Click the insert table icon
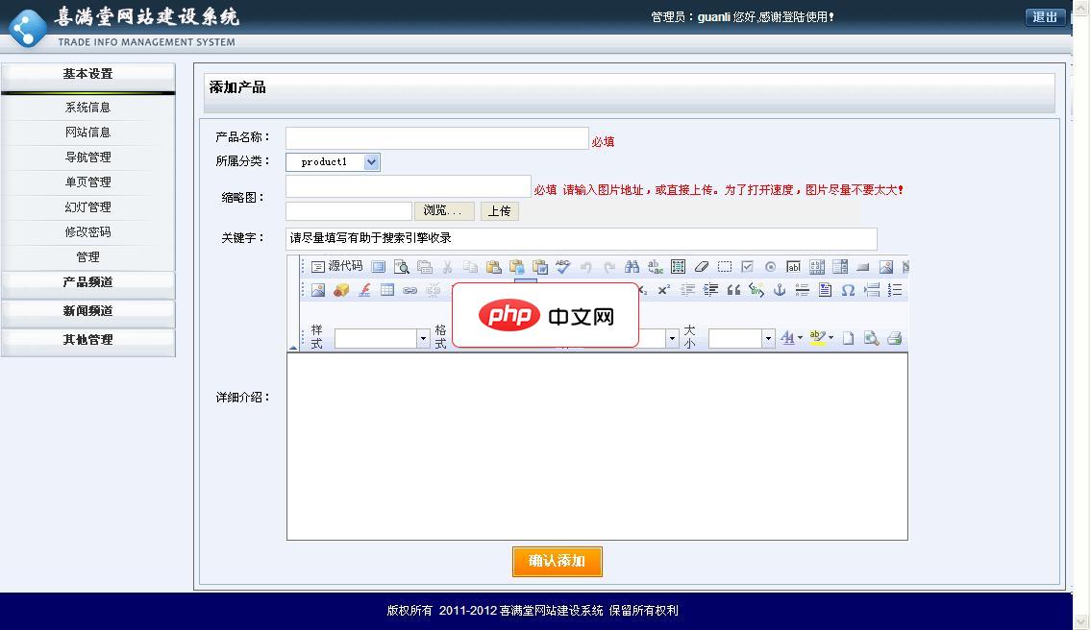The width and height of the screenshot is (1091, 630). click(x=387, y=290)
